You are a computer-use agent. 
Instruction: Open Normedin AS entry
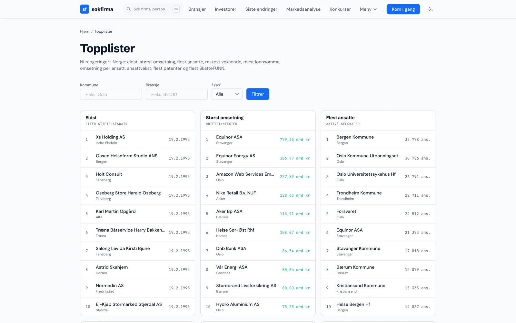tap(138, 288)
